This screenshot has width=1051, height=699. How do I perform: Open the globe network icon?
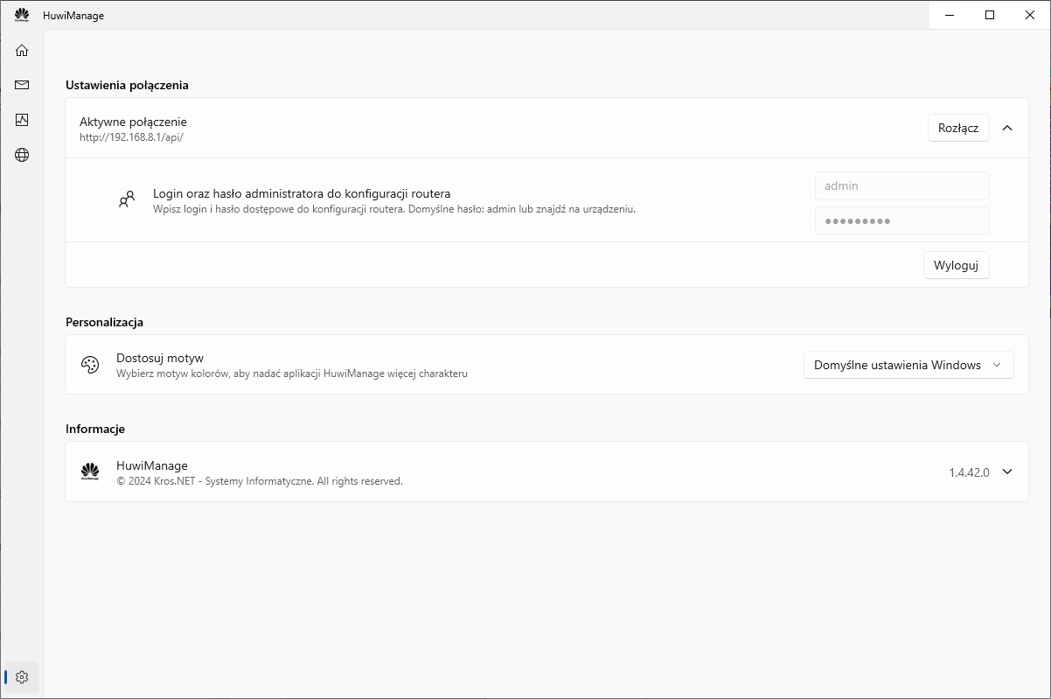pyautogui.click(x=22, y=155)
